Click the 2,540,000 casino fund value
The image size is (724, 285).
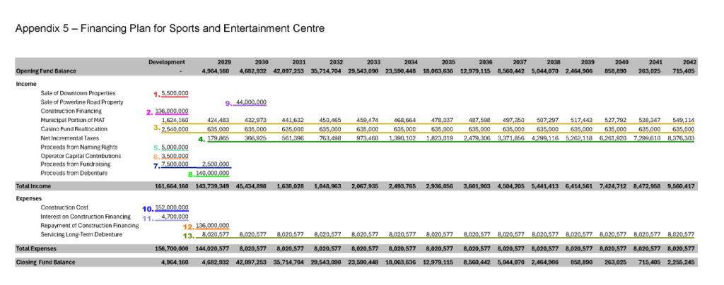[175, 129]
